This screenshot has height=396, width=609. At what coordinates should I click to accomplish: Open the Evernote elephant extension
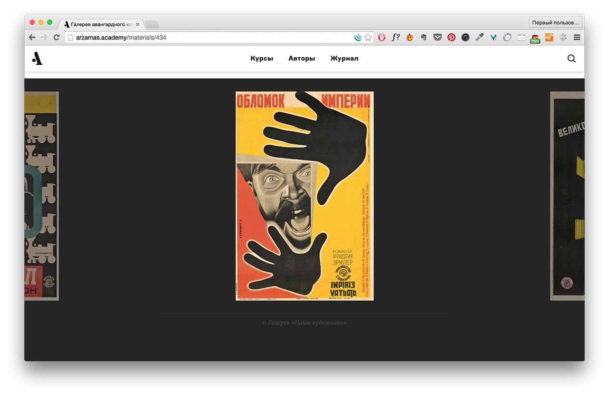[423, 37]
